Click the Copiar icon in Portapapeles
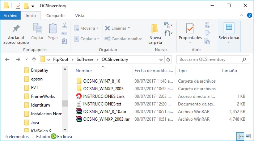254x141 pixels. 37,28
